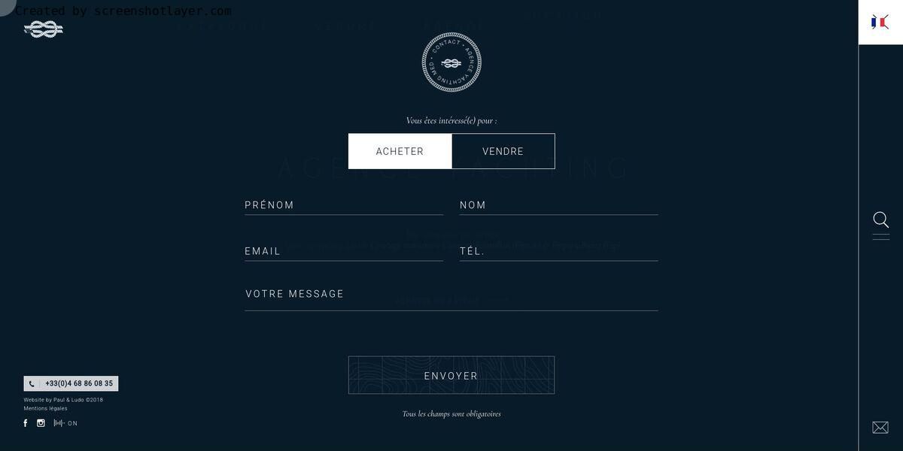
Task: Select the VENDRE option
Action: (x=503, y=151)
